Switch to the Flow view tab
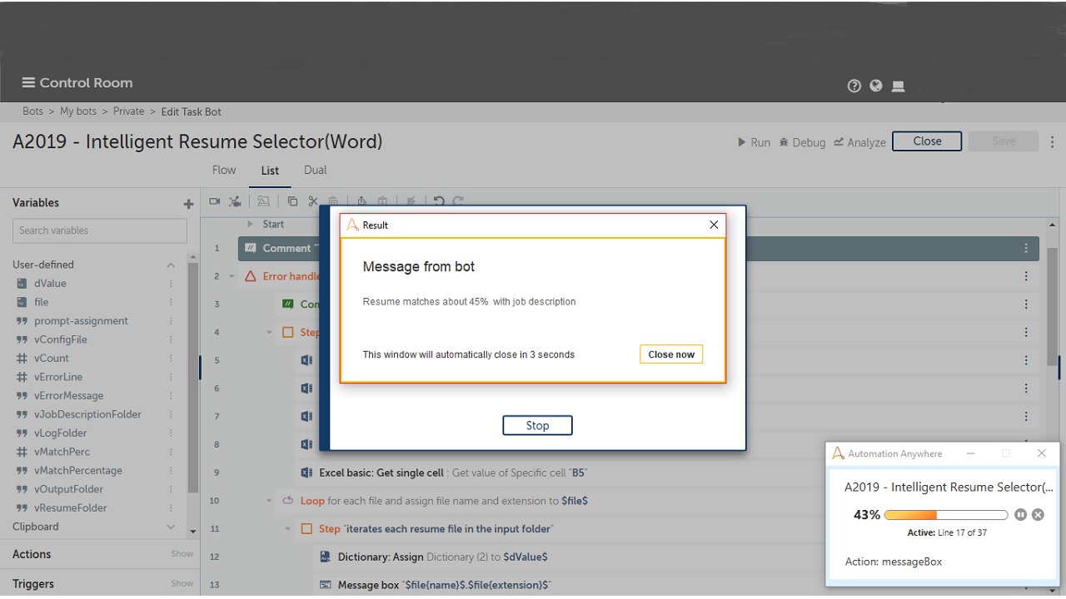Image resolution: width=1066 pixels, height=599 pixels. pos(224,170)
